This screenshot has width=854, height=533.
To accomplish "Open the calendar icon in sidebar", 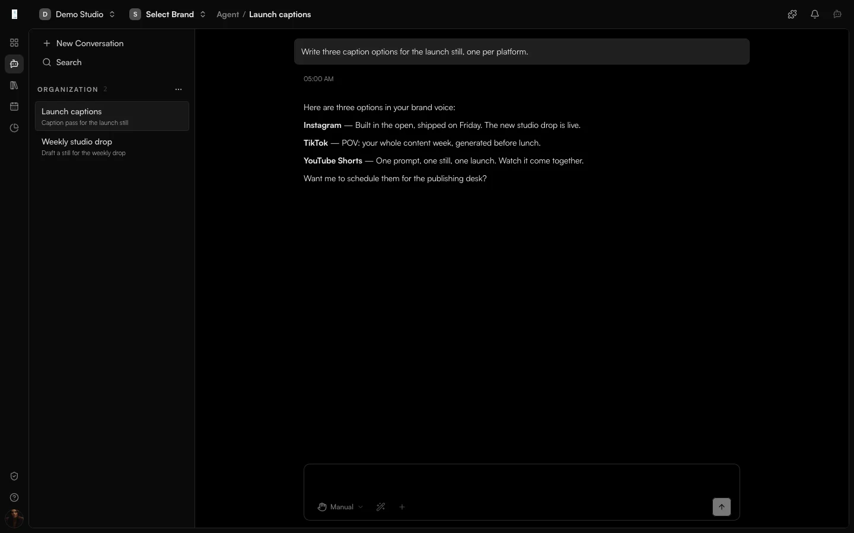I will point(14,107).
